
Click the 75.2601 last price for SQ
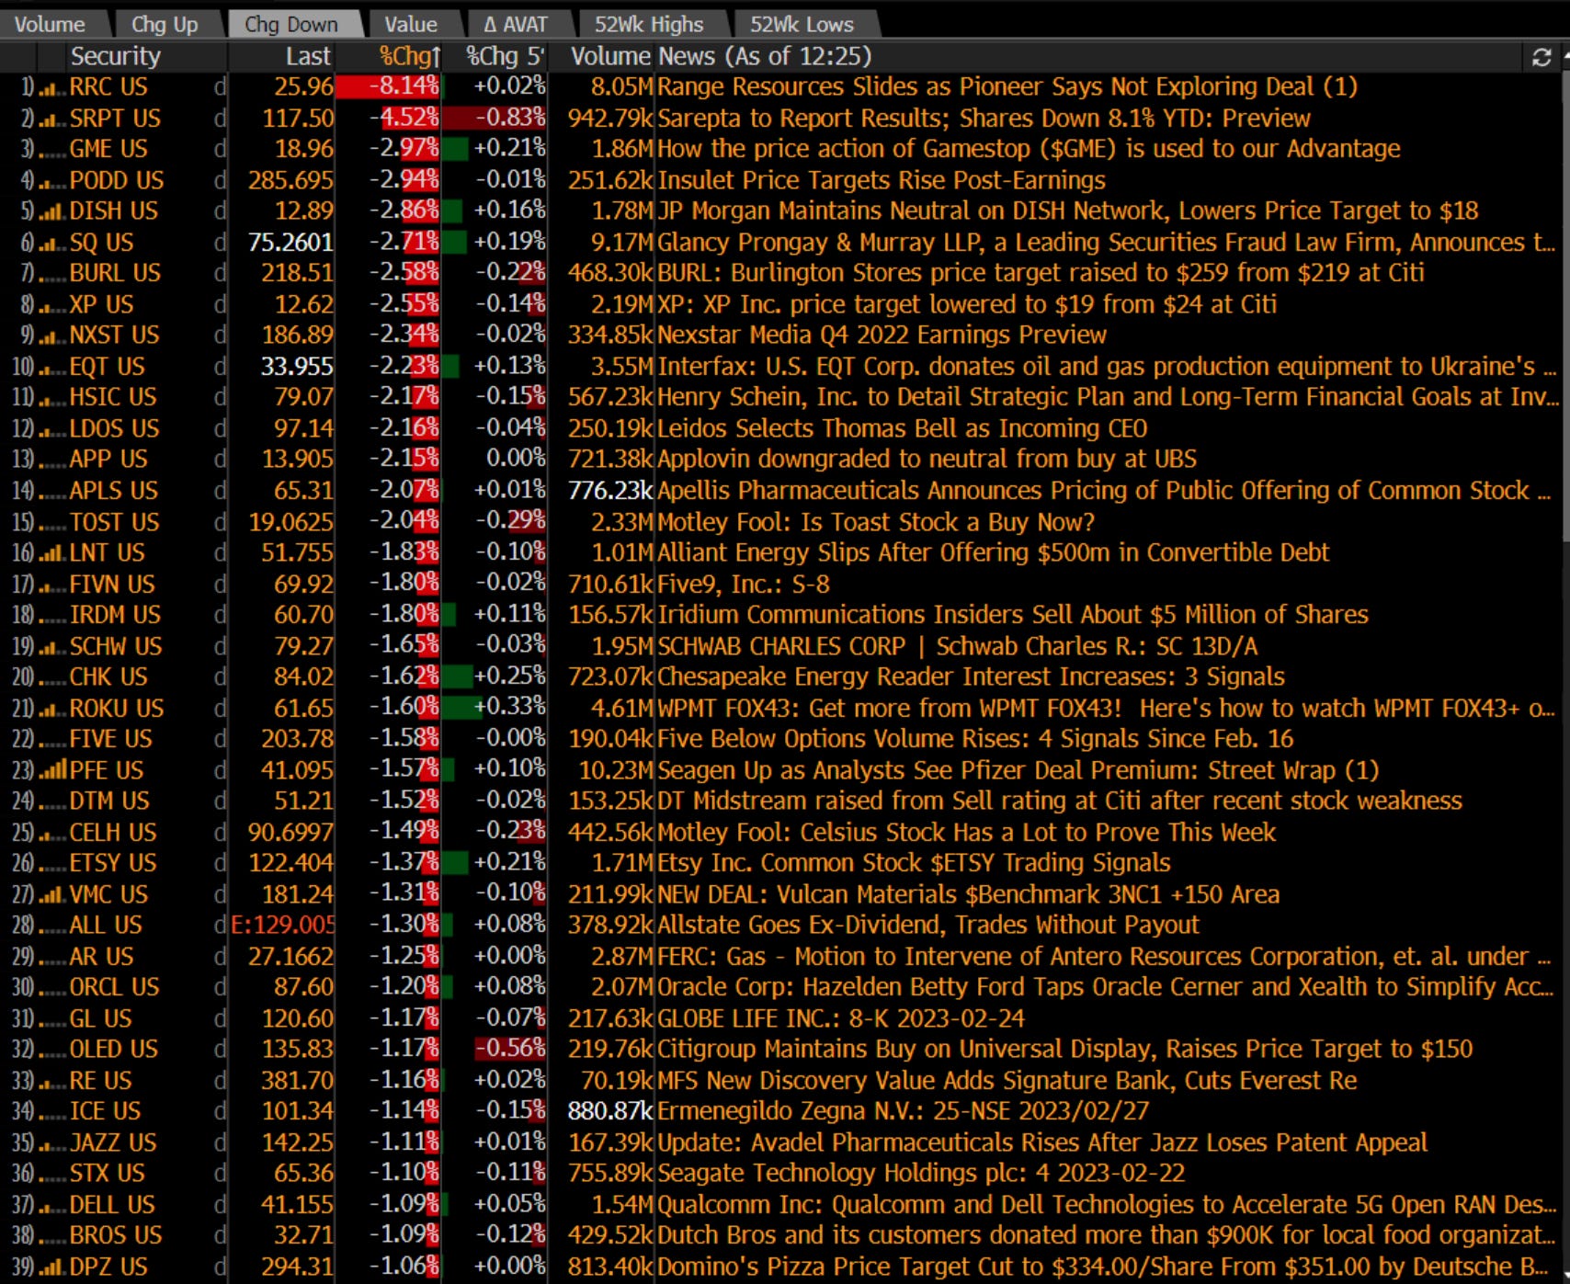point(290,243)
